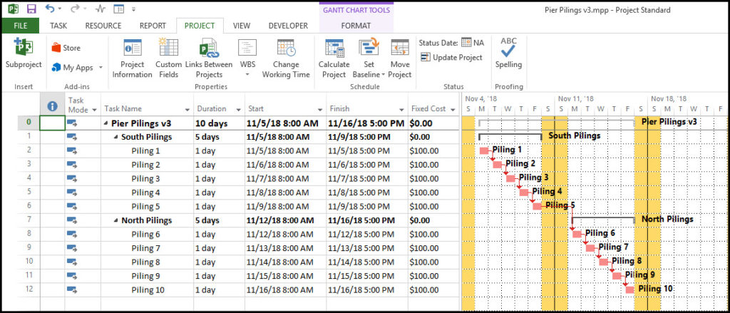Select the Piling 3 task name cell

pyautogui.click(x=147, y=179)
